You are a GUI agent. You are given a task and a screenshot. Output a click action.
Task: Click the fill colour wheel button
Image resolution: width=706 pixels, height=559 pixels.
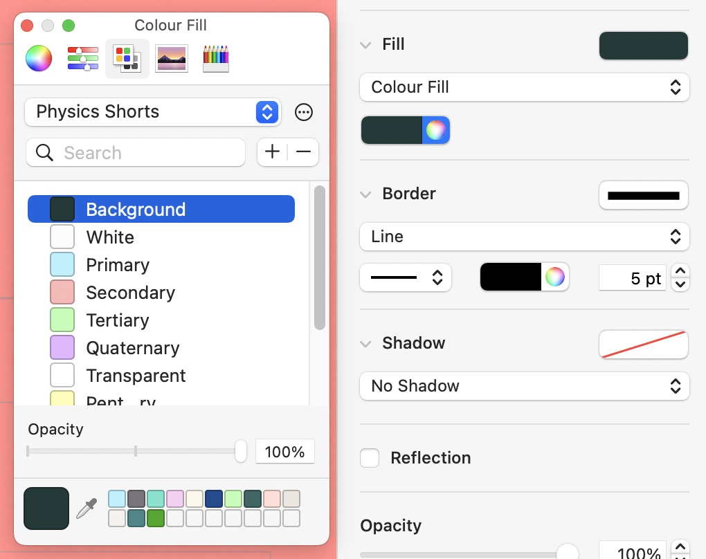tap(435, 130)
